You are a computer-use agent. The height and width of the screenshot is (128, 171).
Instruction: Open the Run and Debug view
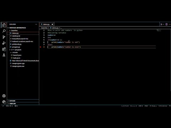coord(4,43)
